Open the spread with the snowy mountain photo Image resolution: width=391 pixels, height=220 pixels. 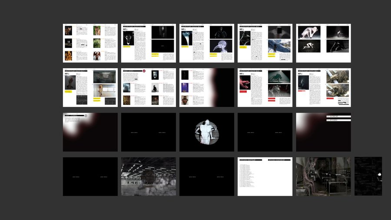(265, 43)
